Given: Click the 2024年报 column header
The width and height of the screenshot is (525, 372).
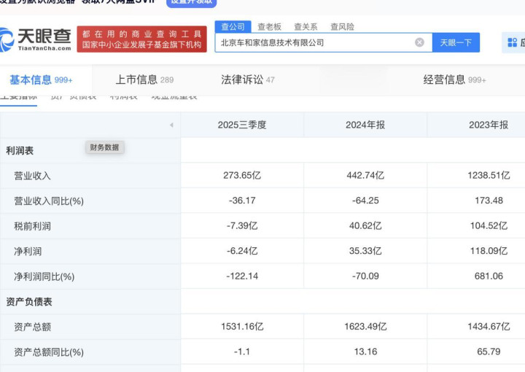Looking at the screenshot, I should tap(365, 125).
